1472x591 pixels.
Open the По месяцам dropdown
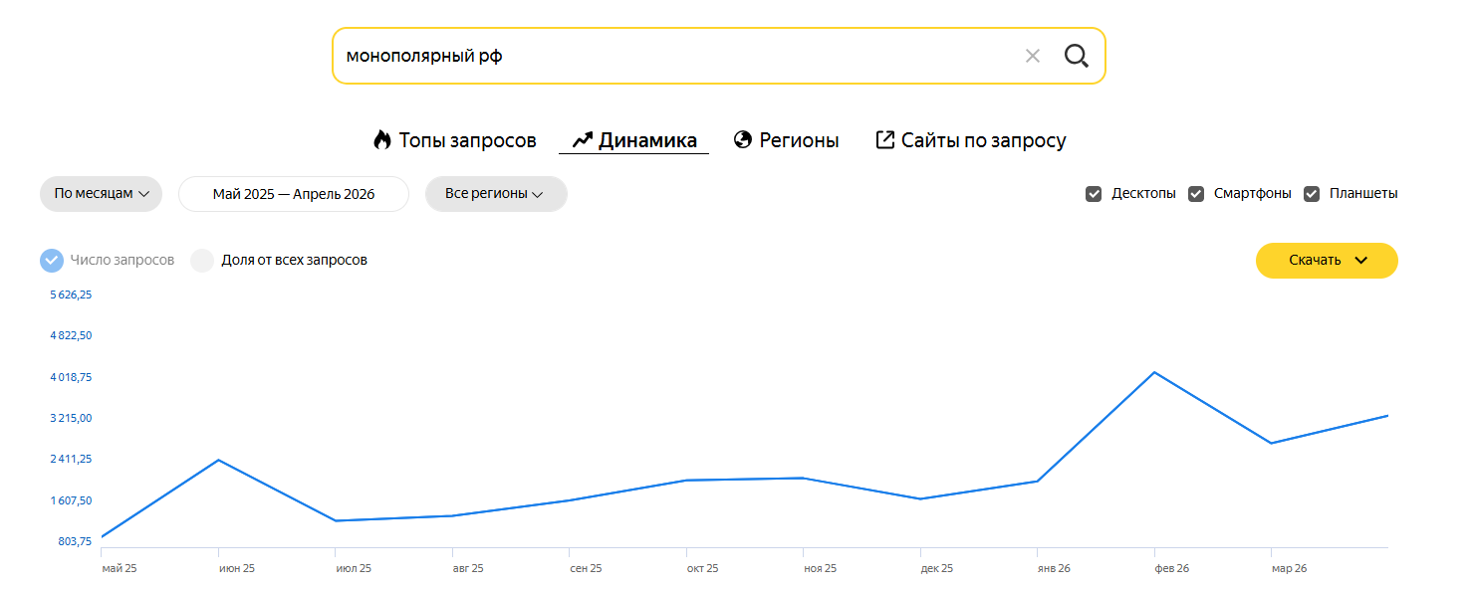point(101,194)
